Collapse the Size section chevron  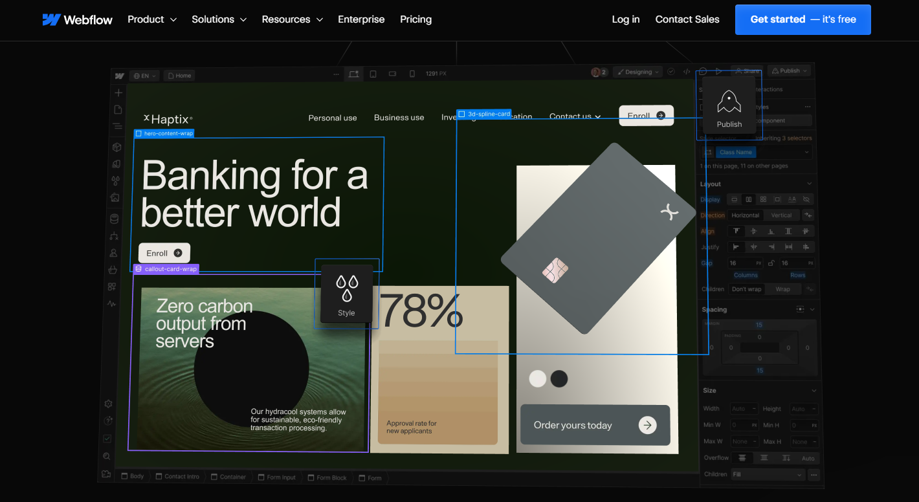pos(814,391)
